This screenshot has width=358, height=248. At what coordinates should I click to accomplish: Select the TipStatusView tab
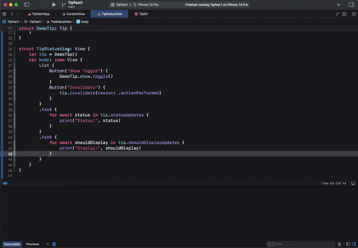click(x=109, y=14)
